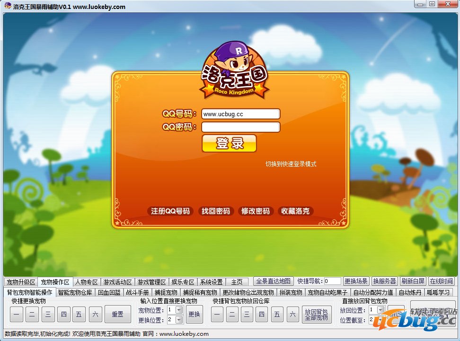Click the 在线时间 online time button
This screenshot has width=460, height=341.
441,280
